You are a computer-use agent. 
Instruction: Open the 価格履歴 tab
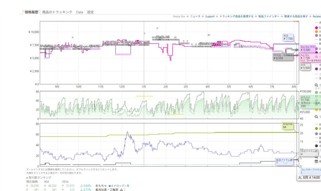tap(31, 12)
